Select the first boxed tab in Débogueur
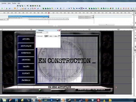Viewport: 136px width, 102px height. [46, 36]
